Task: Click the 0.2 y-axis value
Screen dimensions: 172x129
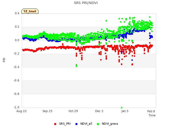Action: 17,27
